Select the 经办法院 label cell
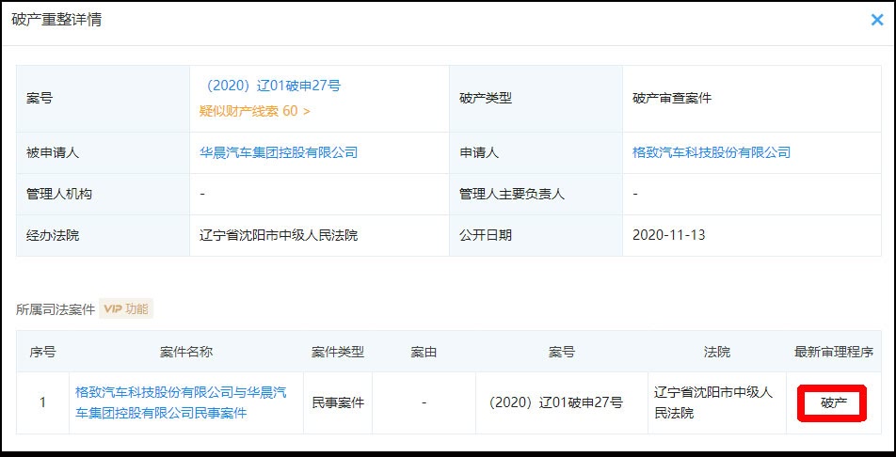The height and width of the screenshot is (457, 896). (103, 235)
